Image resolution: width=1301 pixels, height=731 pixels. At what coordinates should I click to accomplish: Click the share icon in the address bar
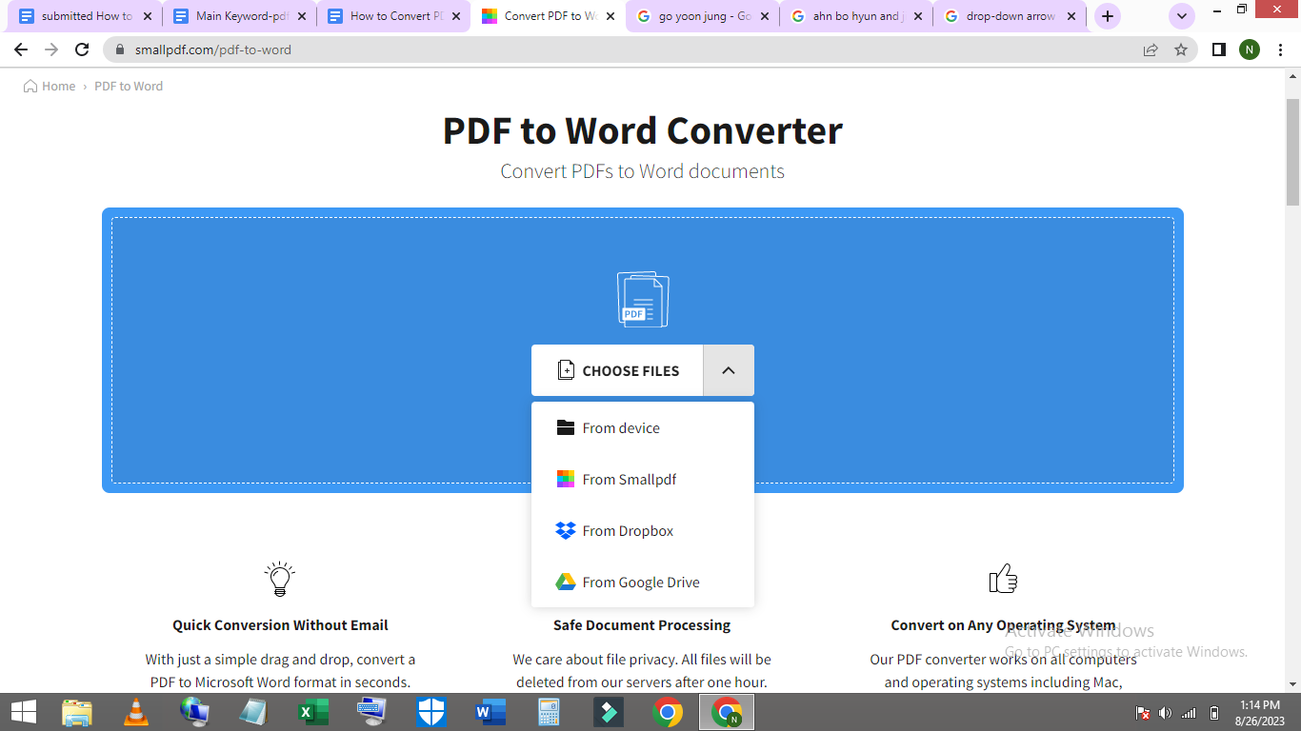tap(1151, 49)
